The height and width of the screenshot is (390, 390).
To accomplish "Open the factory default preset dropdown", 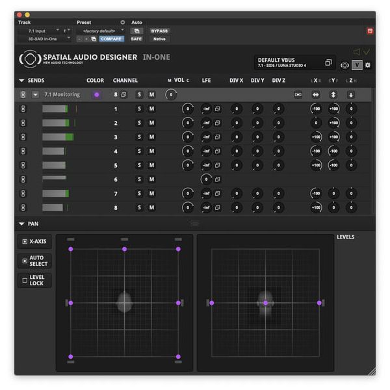I will point(101,31).
